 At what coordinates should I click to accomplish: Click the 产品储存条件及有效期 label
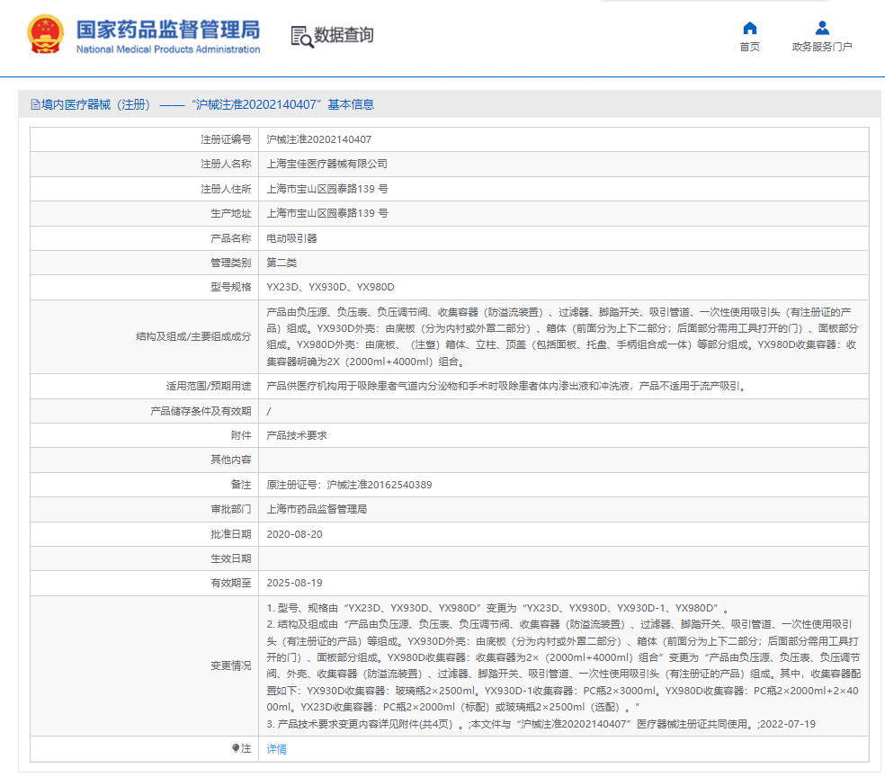tap(201, 411)
